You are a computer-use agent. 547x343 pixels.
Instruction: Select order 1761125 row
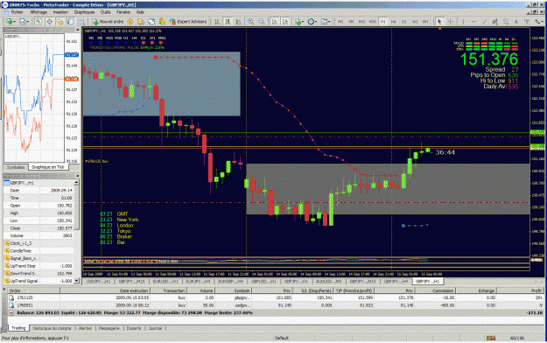[276, 297]
